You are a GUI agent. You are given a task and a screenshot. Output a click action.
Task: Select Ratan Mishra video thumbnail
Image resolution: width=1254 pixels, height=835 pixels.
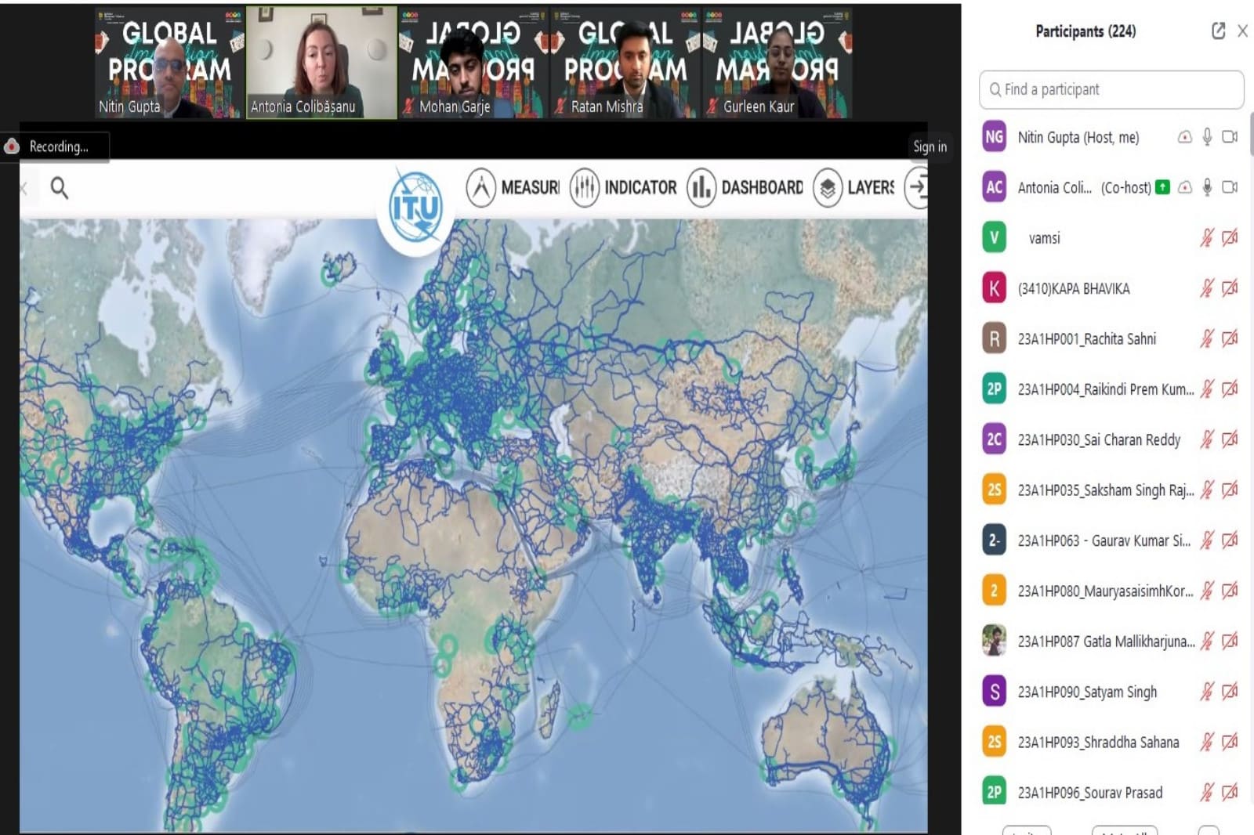tap(625, 63)
